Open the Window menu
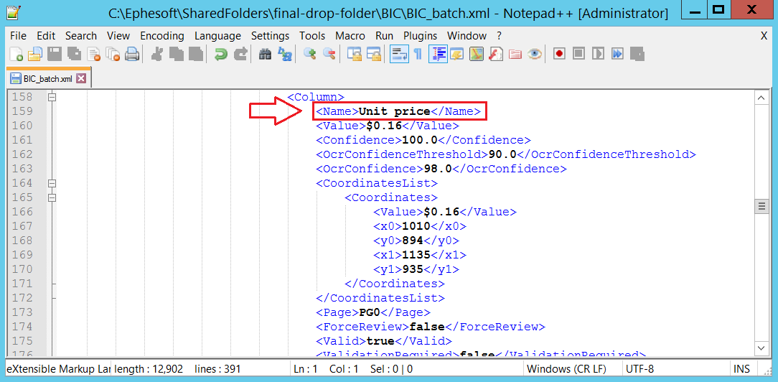The height and width of the screenshot is (382, 778). click(467, 36)
